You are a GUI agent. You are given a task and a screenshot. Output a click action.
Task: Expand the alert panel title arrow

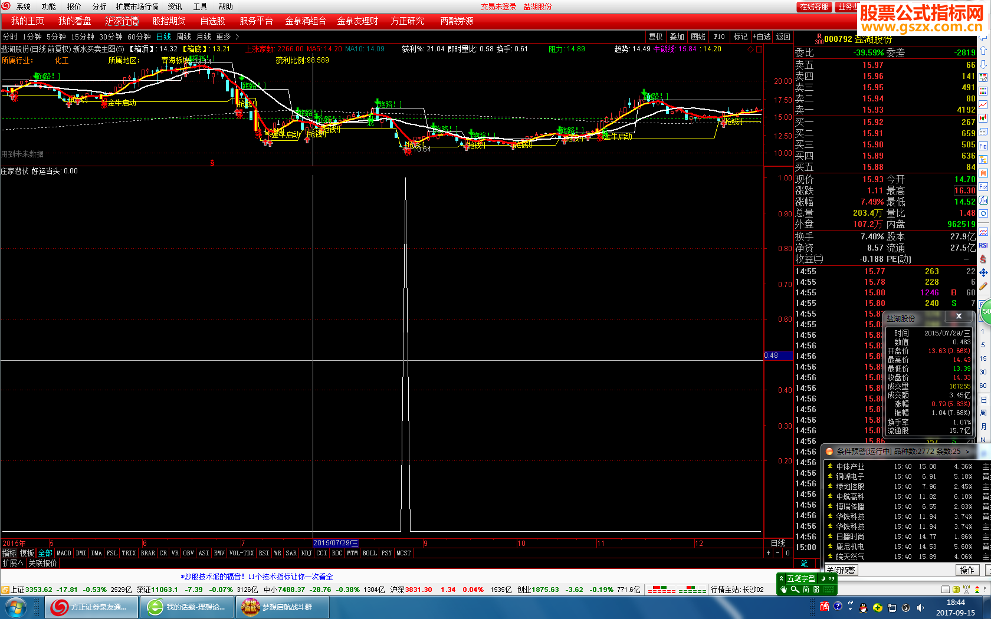(967, 452)
